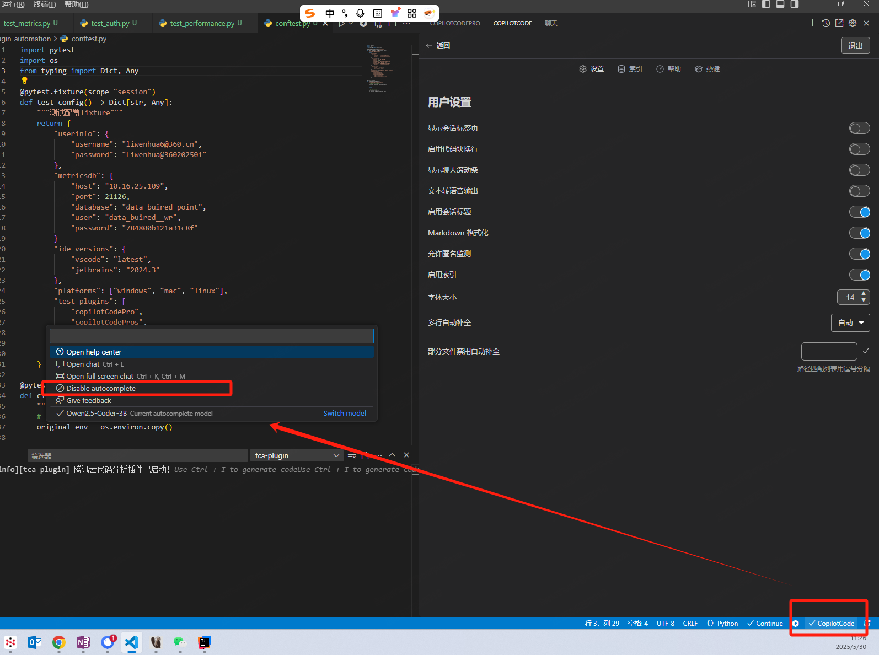Open the 多行自动补全 dropdown
This screenshot has height=655, width=879.
pos(850,323)
